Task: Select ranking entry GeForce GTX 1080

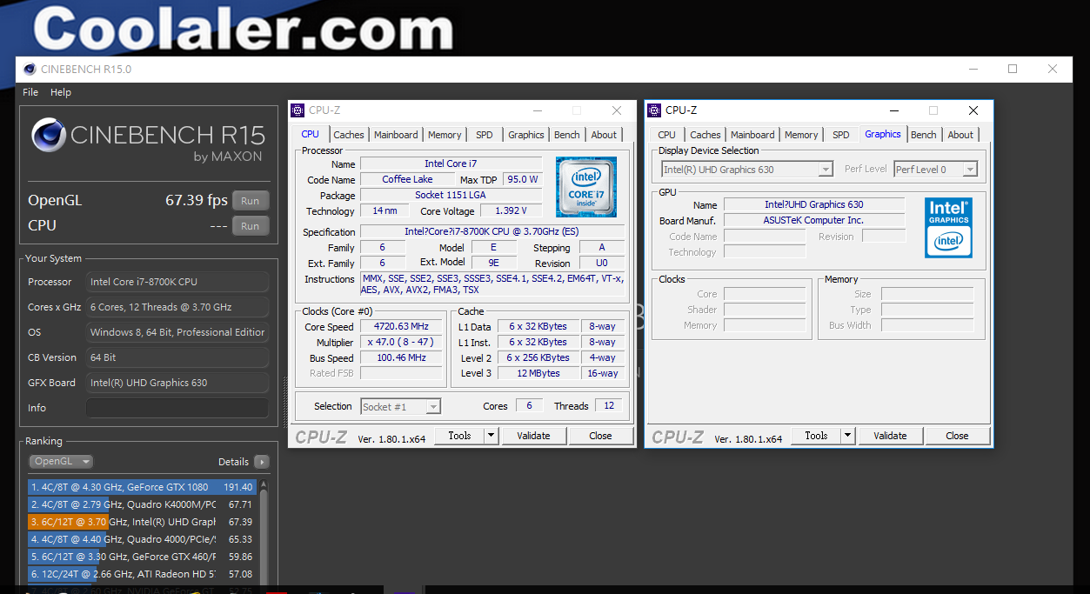Action: click(144, 488)
